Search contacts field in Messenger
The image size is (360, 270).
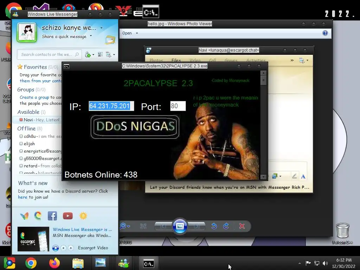(x=49, y=54)
